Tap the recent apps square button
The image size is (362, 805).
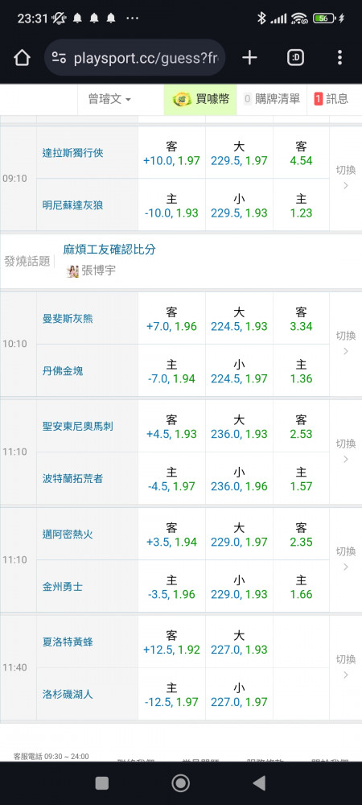[102, 783]
